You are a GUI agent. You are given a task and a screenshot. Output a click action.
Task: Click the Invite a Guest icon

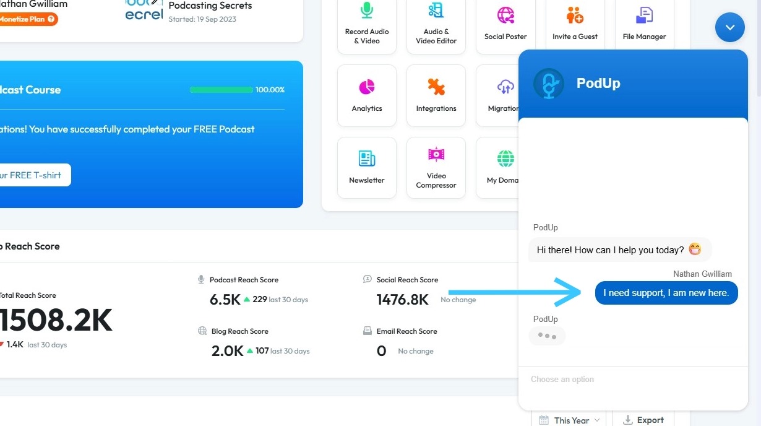tap(575, 25)
